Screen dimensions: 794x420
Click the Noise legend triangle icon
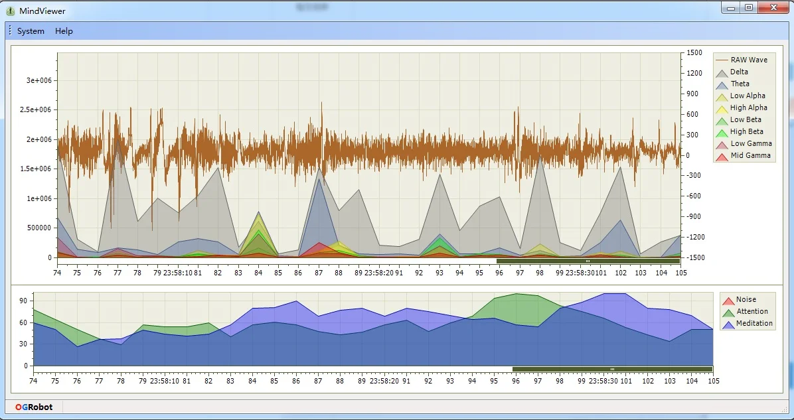[x=728, y=300]
